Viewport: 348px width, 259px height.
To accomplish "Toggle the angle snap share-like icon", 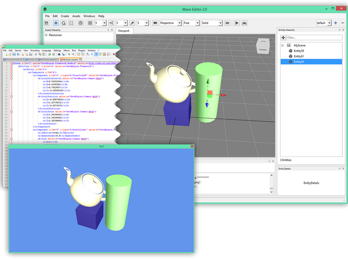I will [111, 23].
